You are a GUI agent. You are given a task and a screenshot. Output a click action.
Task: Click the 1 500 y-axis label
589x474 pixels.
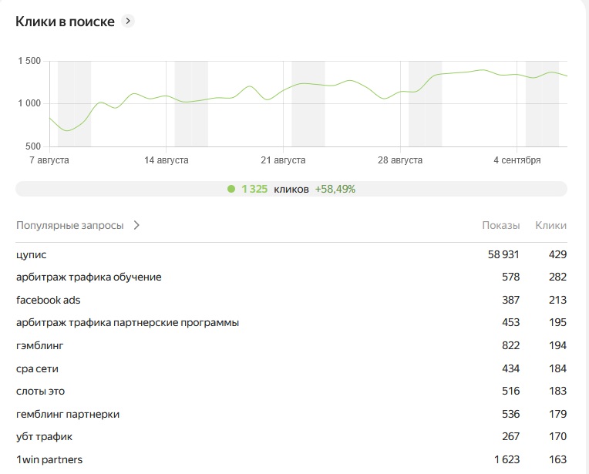click(x=29, y=61)
